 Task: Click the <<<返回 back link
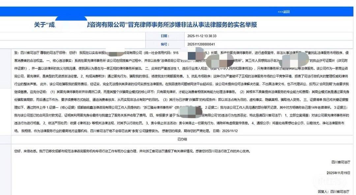[x=283, y=12]
